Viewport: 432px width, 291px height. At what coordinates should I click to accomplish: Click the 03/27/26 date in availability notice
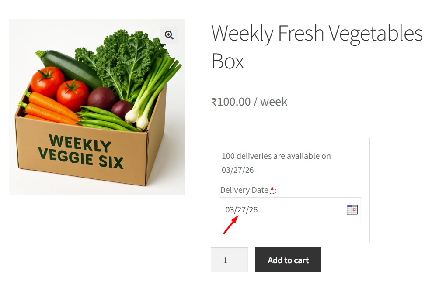(x=237, y=170)
